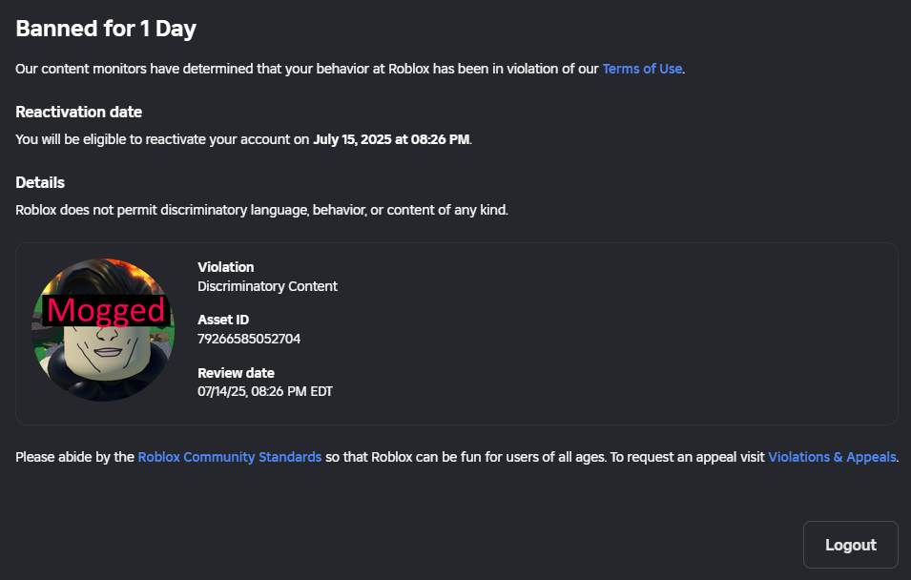Click the 'Please abide by the' text
The width and height of the screenshot is (911, 580).
pyautogui.click(x=75, y=457)
